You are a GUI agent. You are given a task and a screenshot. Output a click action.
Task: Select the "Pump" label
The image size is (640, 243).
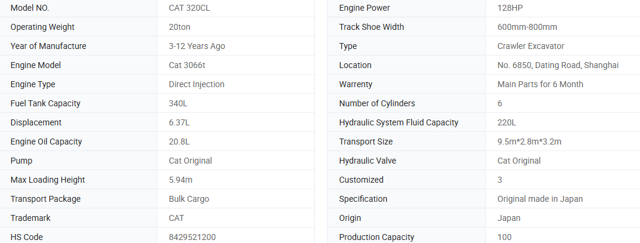[22, 161]
